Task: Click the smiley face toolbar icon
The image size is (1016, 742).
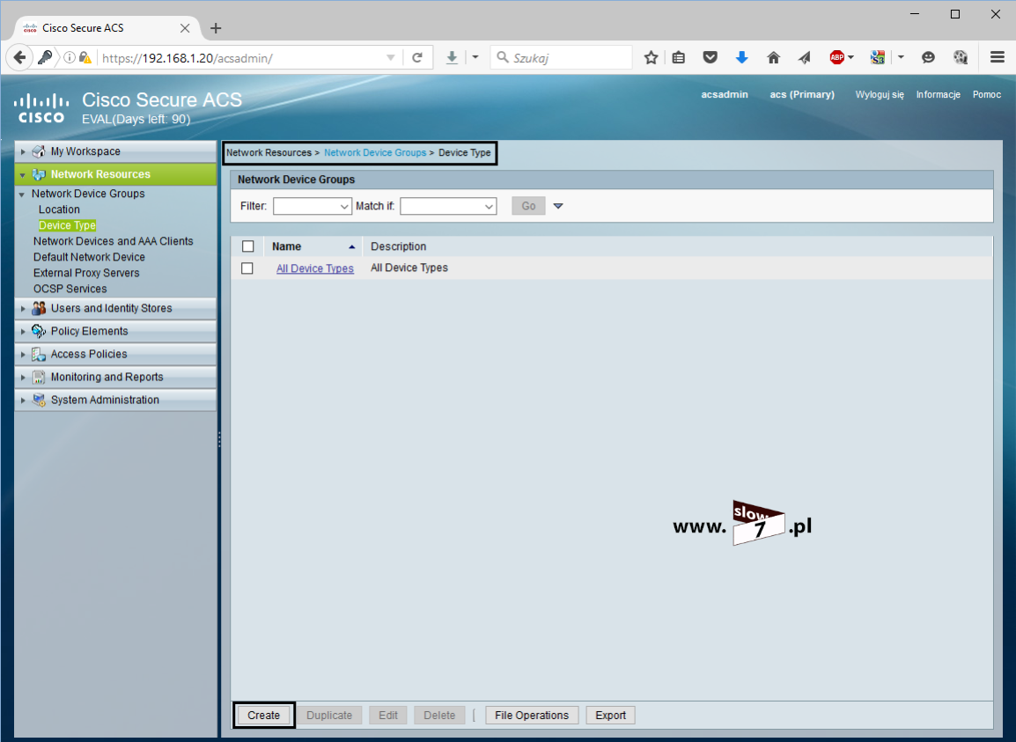Action: [929, 58]
